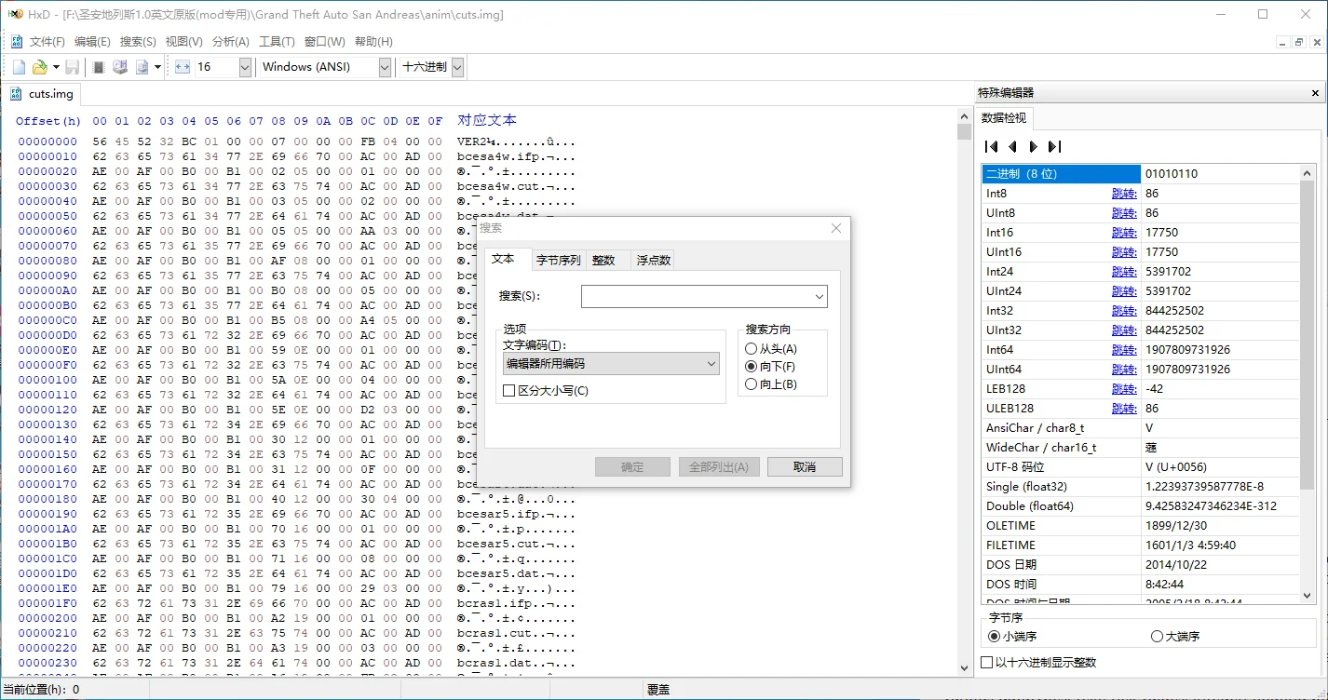The height and width of the screenshot is (700, 1328).
Task: Jump to last byte in data inspector
Action: [x=1054, y=146]
